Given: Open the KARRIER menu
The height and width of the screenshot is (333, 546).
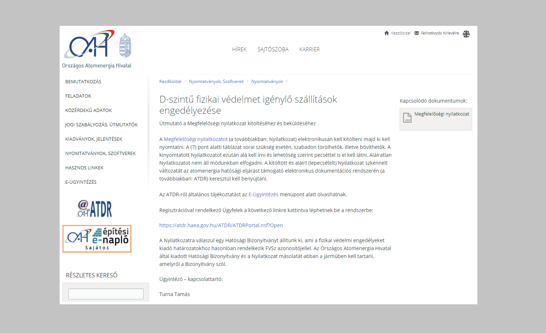Looking at the screenshot, I should click(x=310, y=50).
